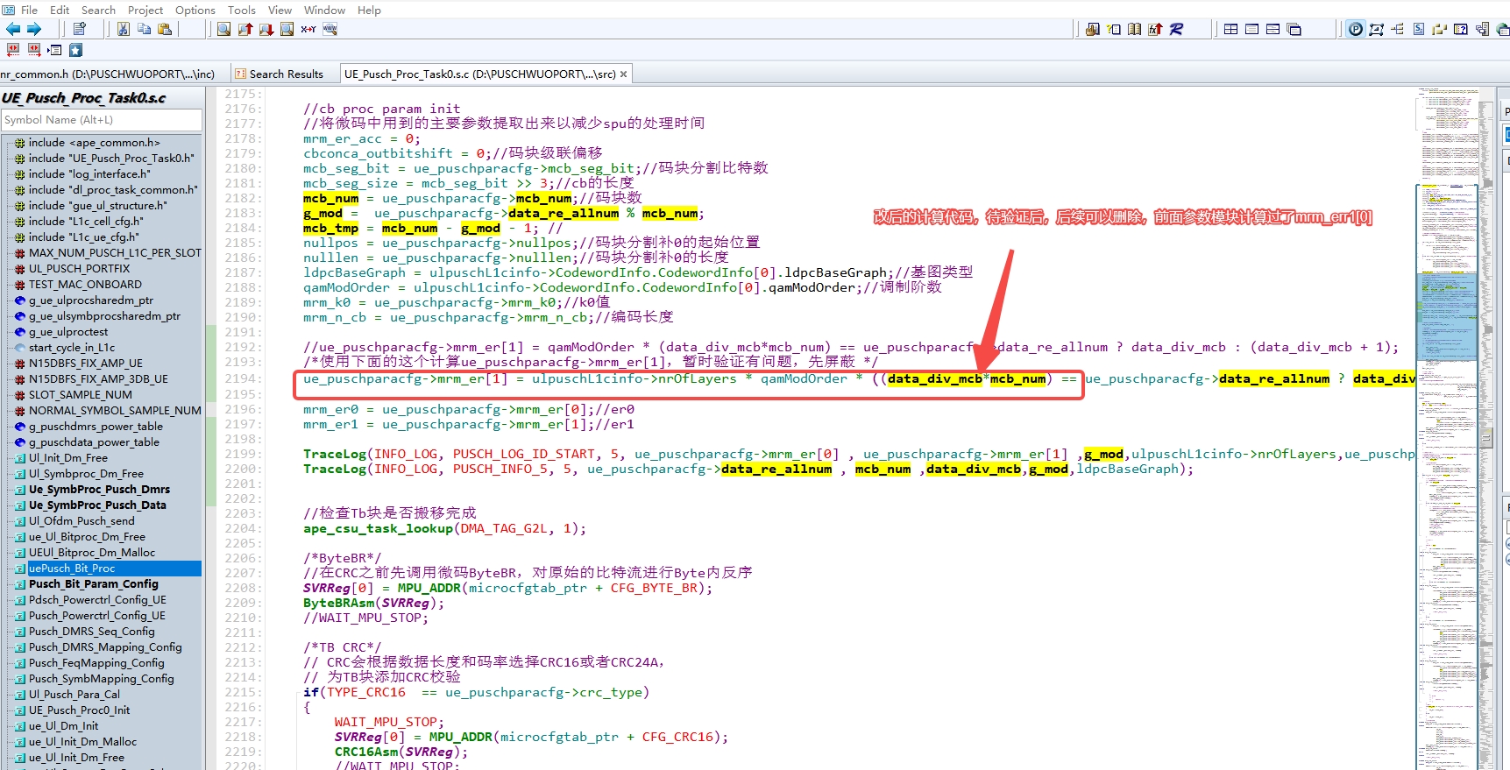Click the Search Backward red-arrow icon

click(245, 29)
